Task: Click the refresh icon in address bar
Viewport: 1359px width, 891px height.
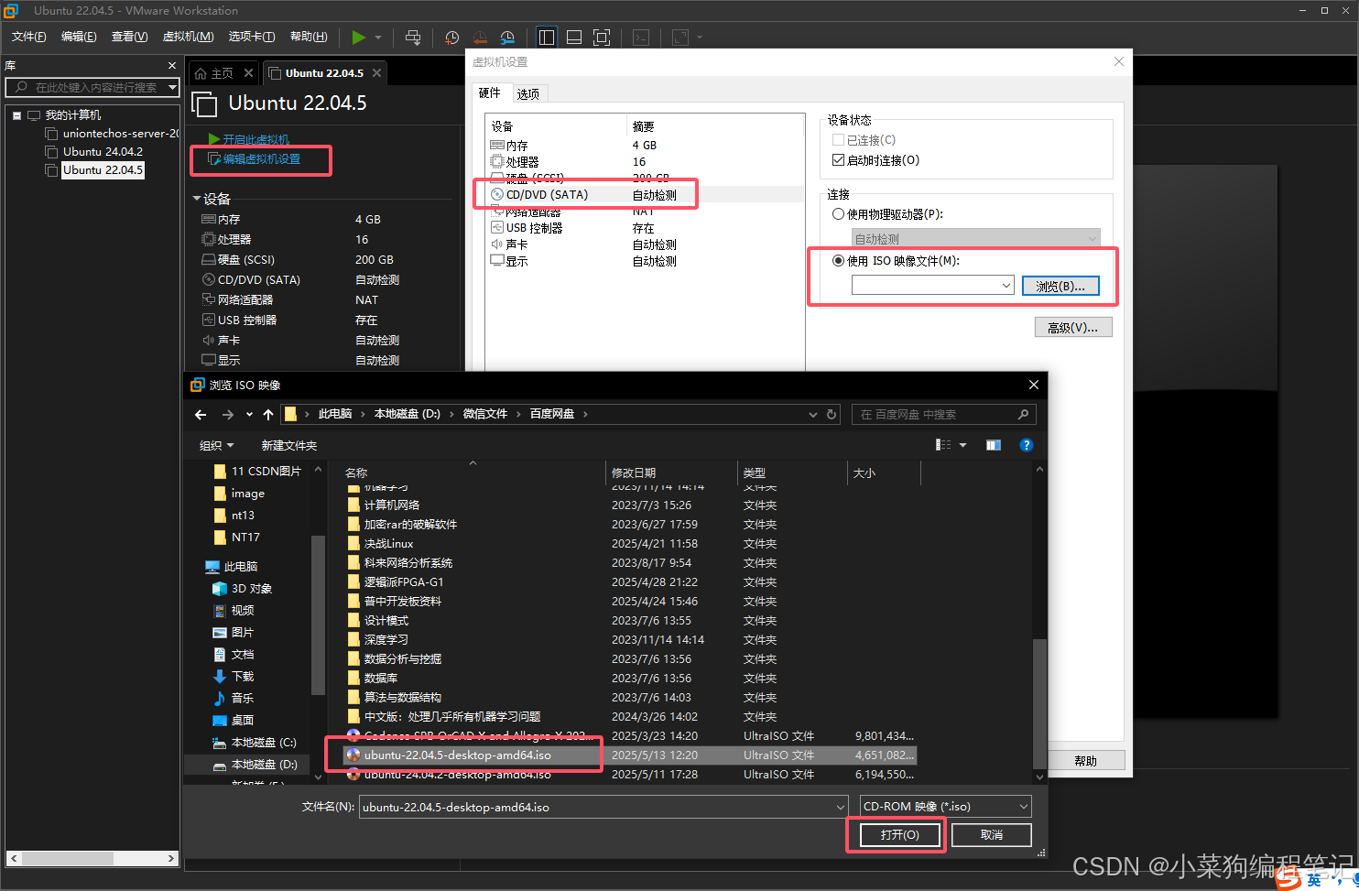Action: 832,415
